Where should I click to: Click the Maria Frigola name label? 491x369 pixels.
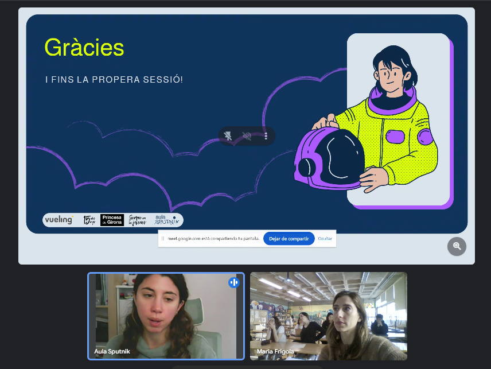point(275,351)
